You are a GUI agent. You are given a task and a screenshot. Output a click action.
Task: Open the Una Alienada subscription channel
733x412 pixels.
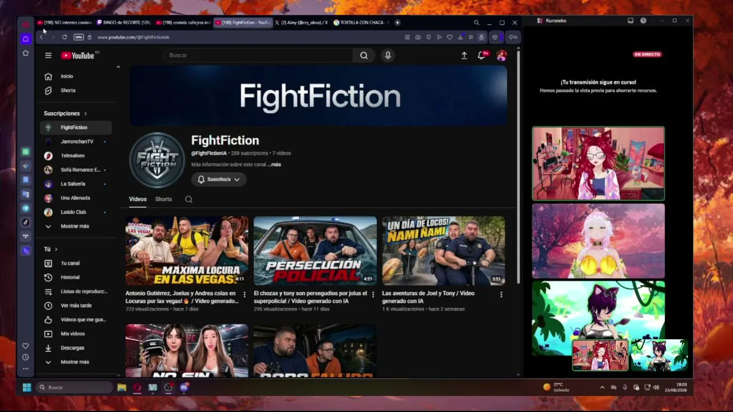[x=75, y=198]
